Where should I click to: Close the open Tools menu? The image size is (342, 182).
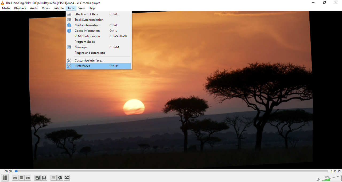point(71,8)
